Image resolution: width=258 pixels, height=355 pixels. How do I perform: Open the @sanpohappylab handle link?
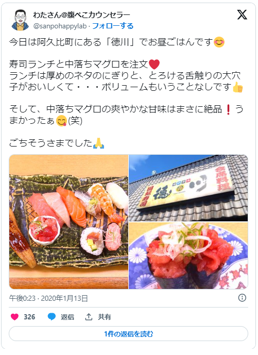tap(60, 26)
